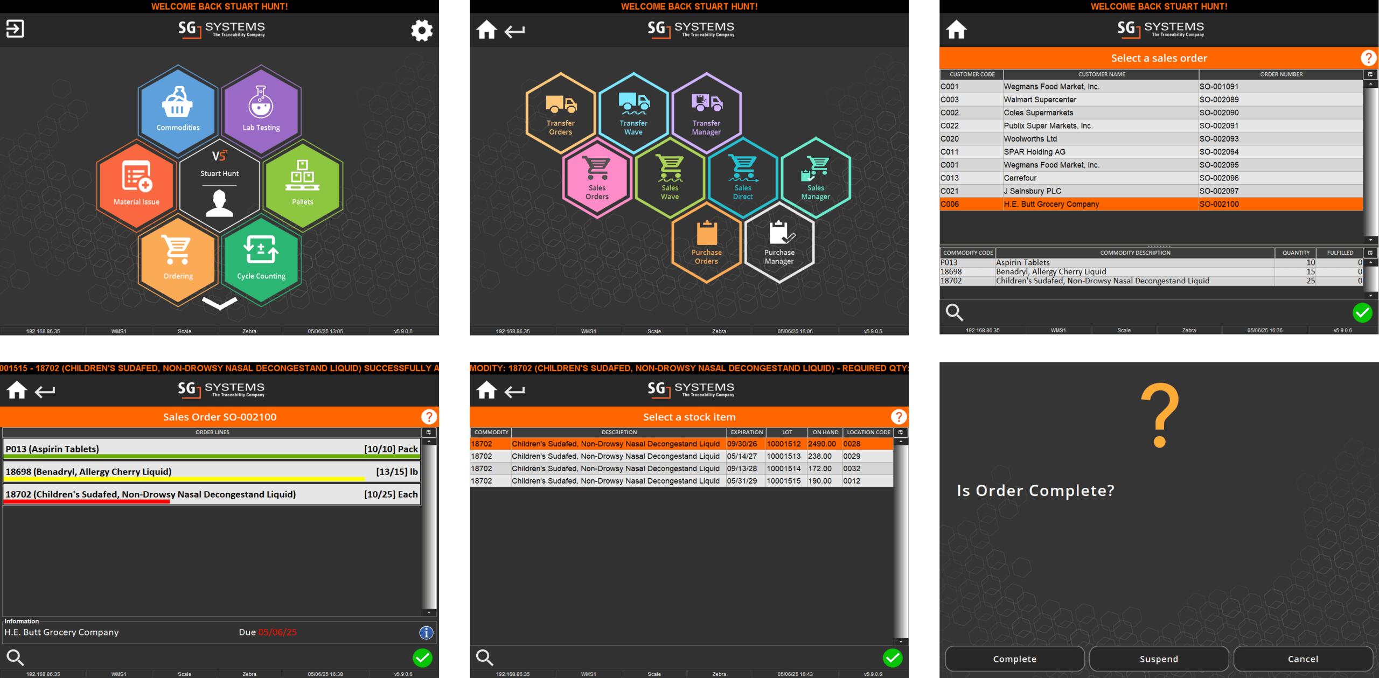Open the Ordering hexagon tile

(x=178, y=259)
